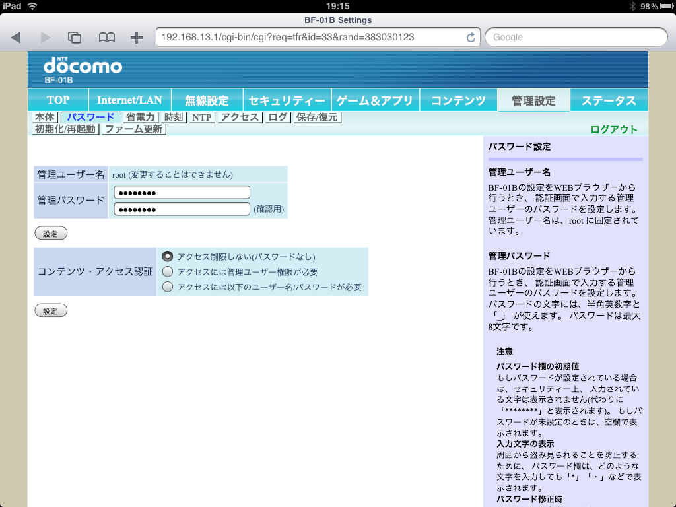676x507 pixels.
Task: Go to the 省電力 submenu
Action: pos(140,118)
